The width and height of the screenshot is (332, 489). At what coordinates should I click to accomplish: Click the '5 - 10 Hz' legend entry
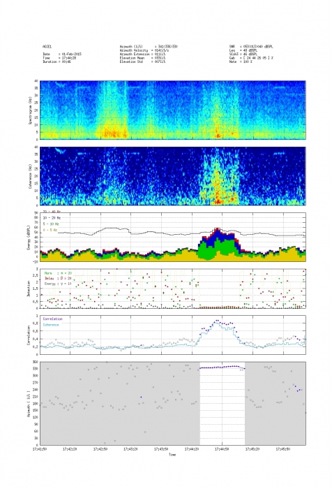51,224
